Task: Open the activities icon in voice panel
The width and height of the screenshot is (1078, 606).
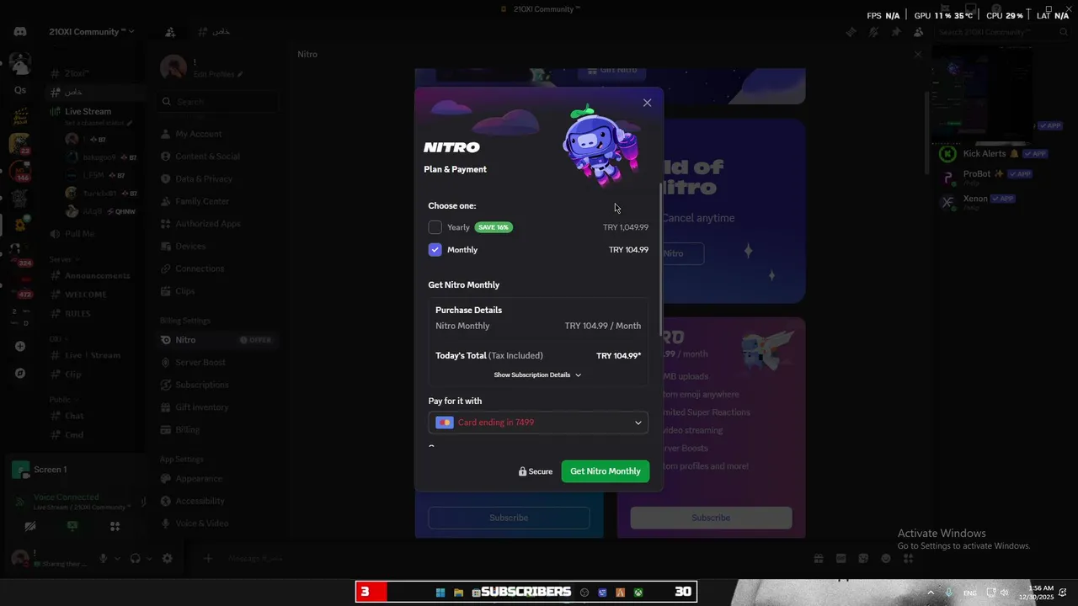Action: (x=115, y=526)
